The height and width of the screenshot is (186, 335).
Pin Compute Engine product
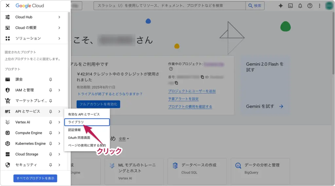pyautogui.click(x=50, y=133)
